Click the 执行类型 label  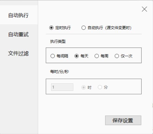[x=58, y=41]
